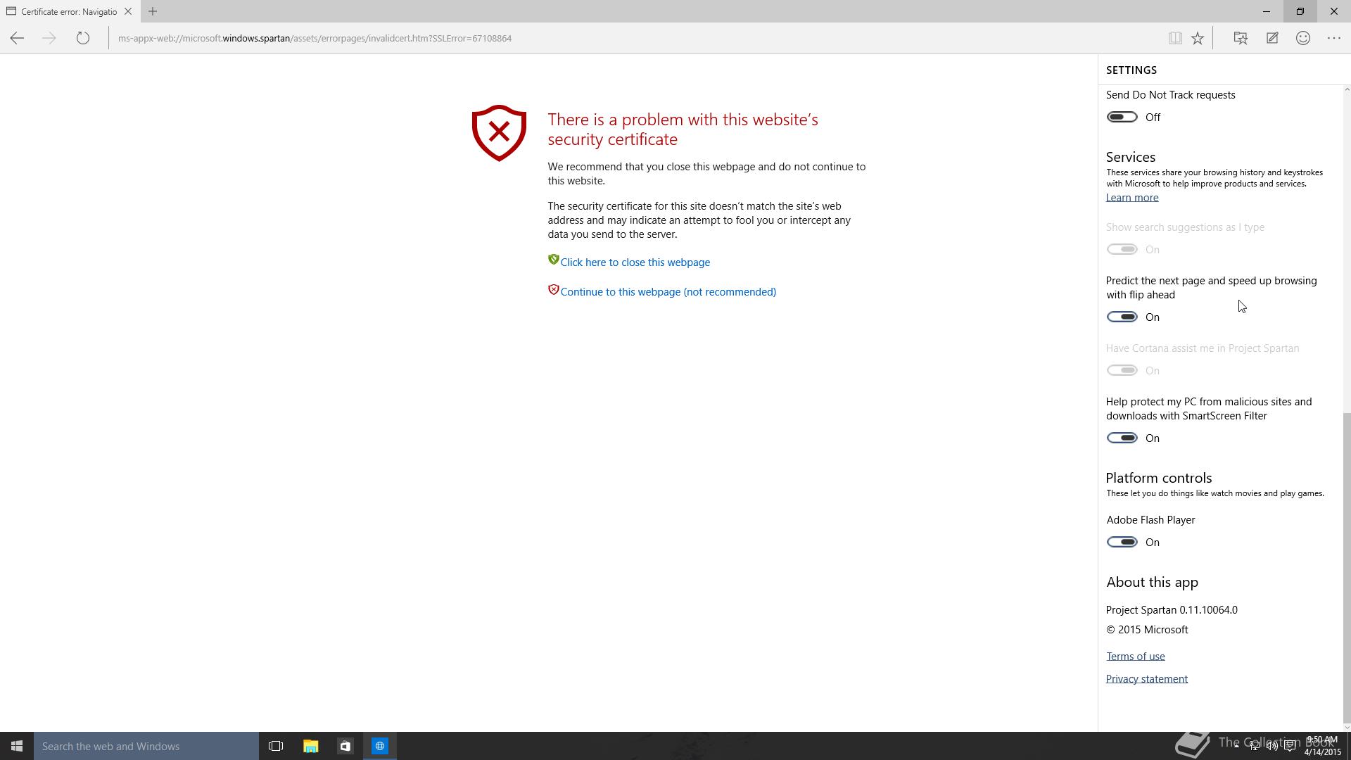Click Project Spartan globe taskbar icon

pyautogui.click(x=380, y=746)
